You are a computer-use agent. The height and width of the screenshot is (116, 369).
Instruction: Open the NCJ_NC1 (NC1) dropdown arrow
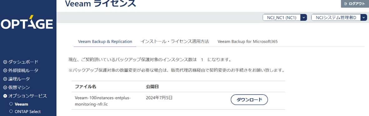click(x=304, y=18)
